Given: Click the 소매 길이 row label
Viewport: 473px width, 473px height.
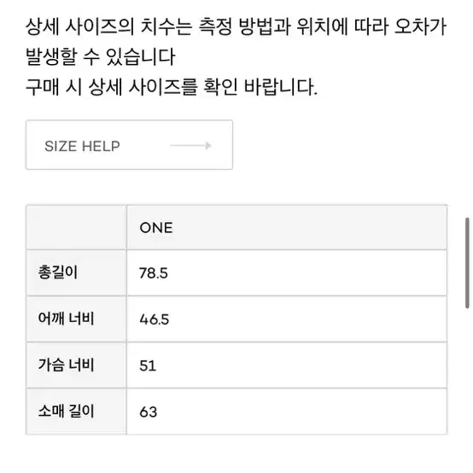Looking at the screenshot, I should pyautogui.click(x=66, y=411).
